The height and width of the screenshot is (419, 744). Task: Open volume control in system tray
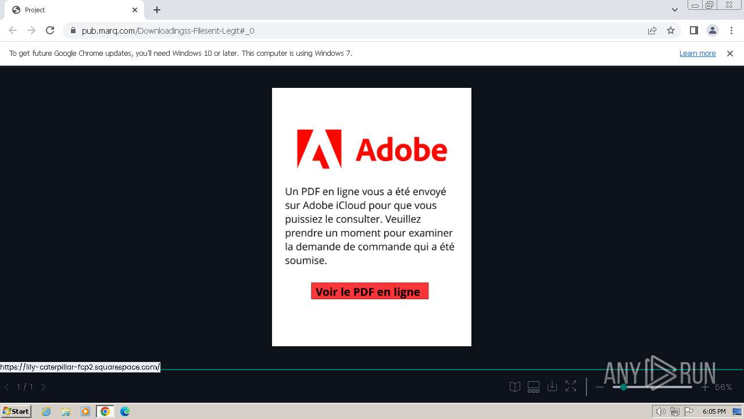tap(660, 411)
